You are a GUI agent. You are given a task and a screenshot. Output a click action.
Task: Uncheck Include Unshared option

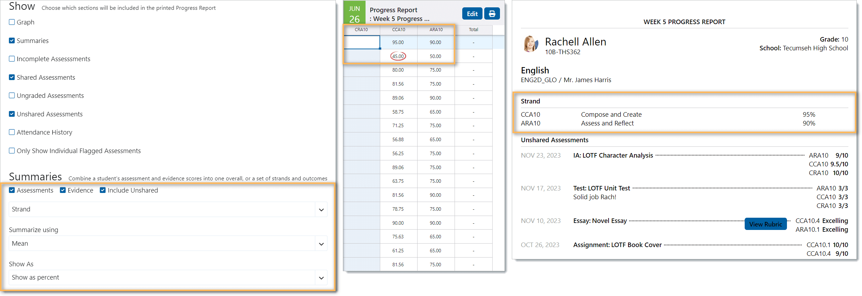tap(103, 190)
